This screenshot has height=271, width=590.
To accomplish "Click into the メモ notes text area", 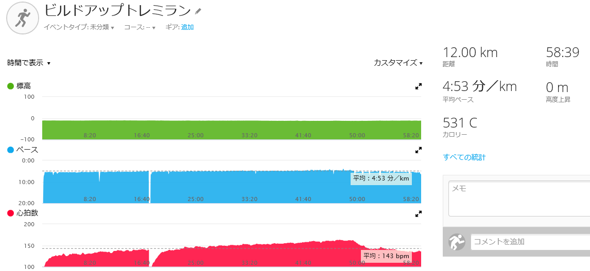I will [519, 198].
